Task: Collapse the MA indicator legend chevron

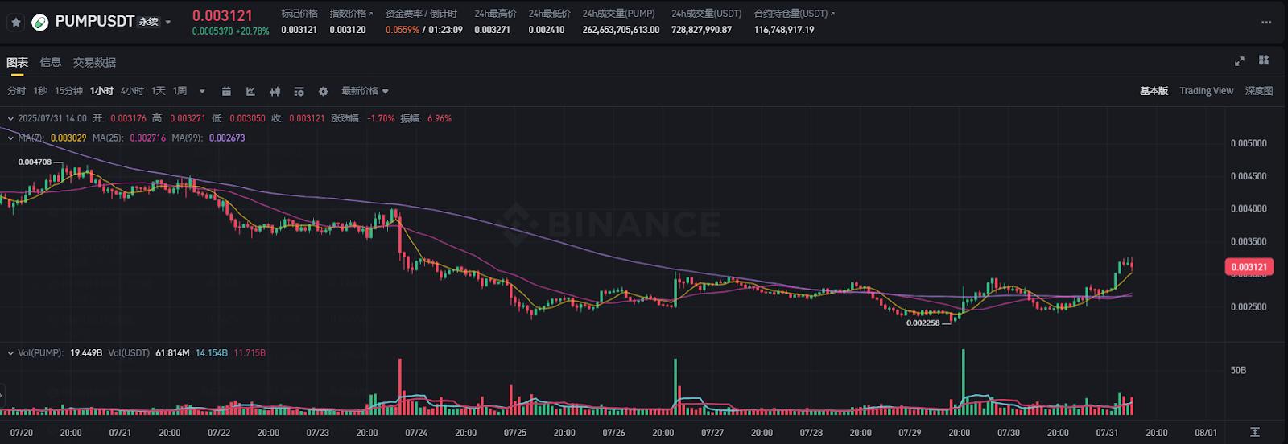Action: point(10,138)
